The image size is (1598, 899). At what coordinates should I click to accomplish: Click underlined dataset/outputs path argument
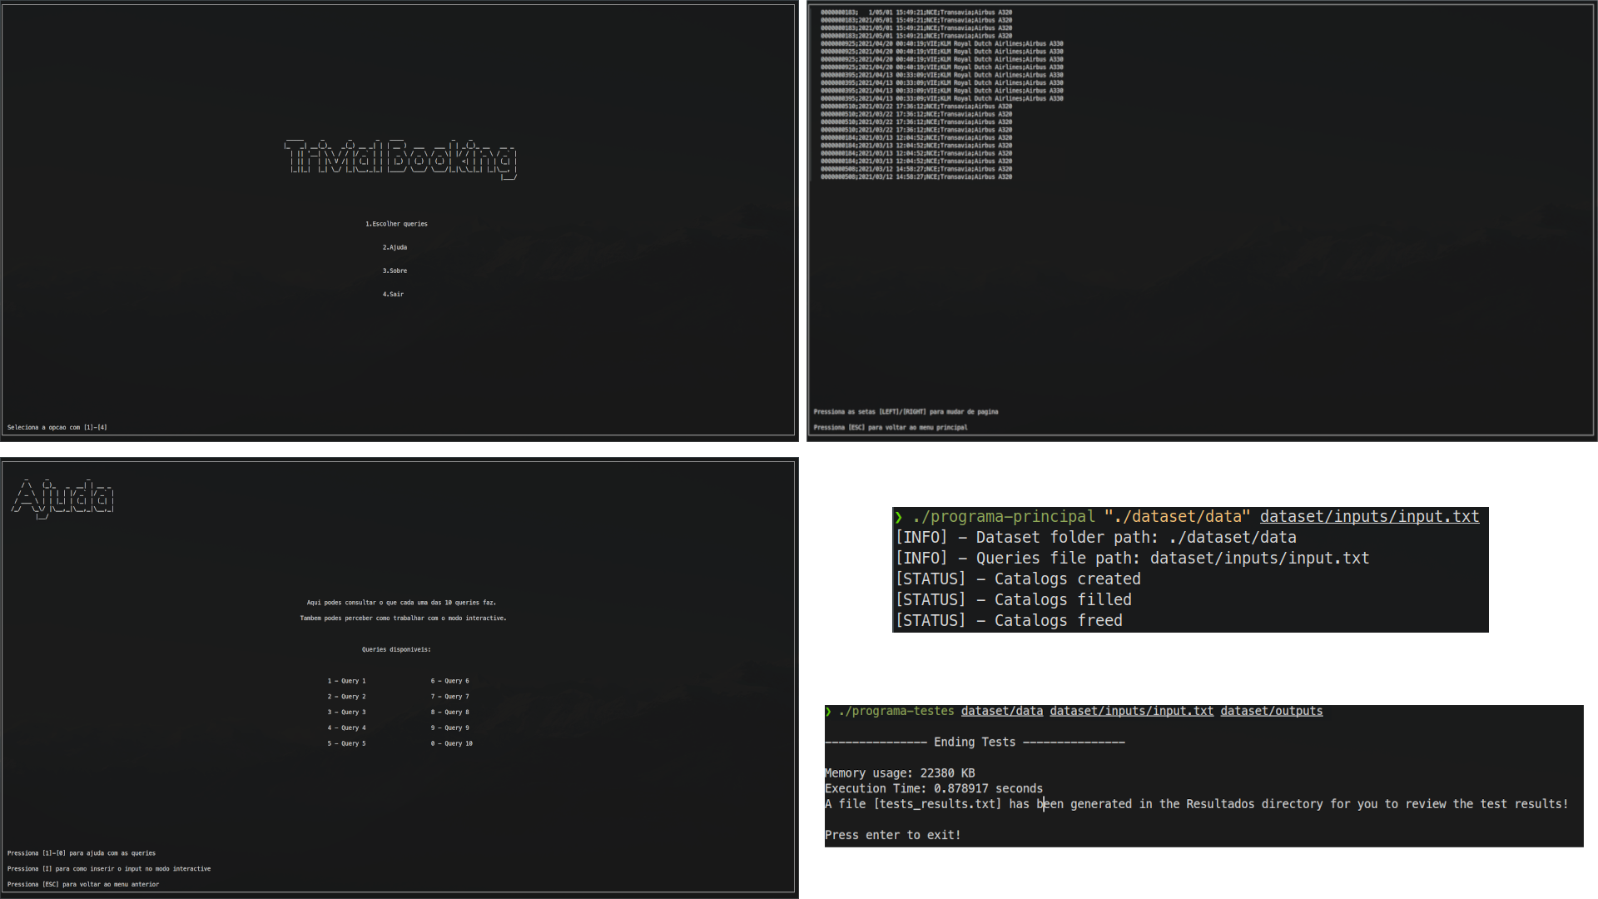tap(1271, 712)
